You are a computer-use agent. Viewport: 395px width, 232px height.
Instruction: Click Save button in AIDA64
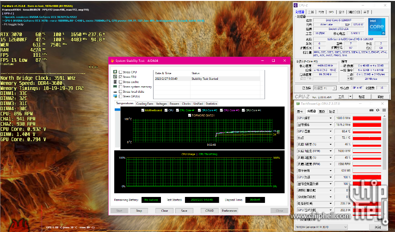(184, 211)
